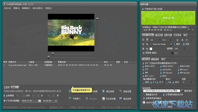Click the lower seek slider handle below preview

click(49, 57)
